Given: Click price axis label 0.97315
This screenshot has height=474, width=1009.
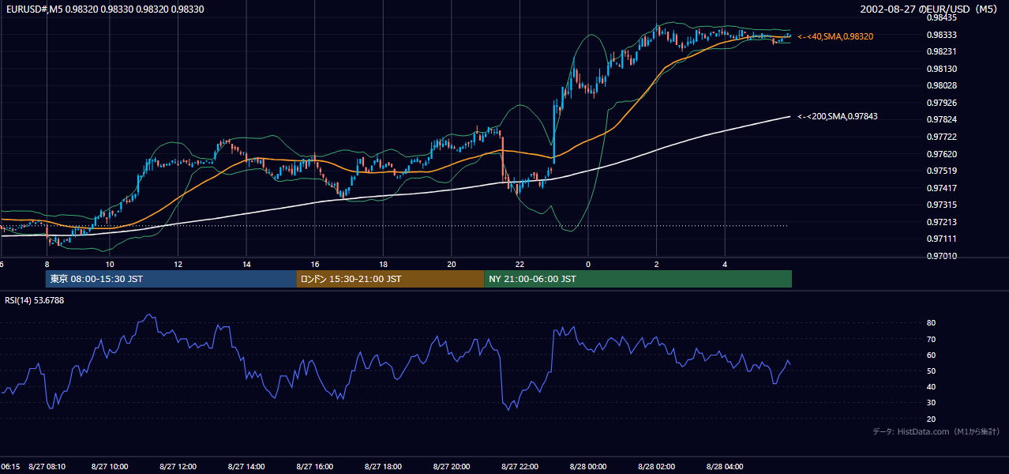Looking at the screenshot, I should (940, 205).
